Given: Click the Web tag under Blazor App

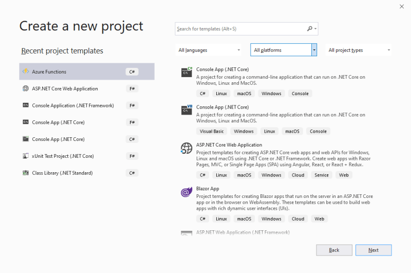Looking at the screenshot, I should pos(319,219).
